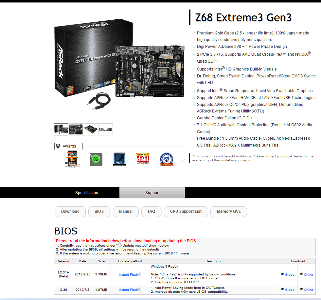Viewport: 321px width, 300px height.
Task: Select the rear I/O ports thumbnail
Action: (106, 130)
